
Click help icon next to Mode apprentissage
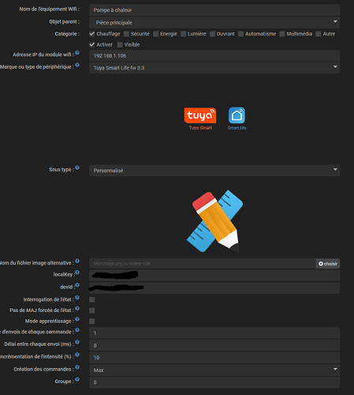tap(77, 319)
